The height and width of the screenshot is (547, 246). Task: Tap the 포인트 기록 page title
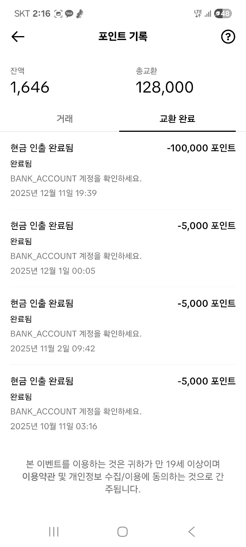123,36
